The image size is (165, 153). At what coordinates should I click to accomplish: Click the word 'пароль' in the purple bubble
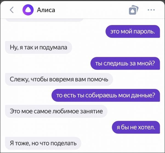pos(144,32)
